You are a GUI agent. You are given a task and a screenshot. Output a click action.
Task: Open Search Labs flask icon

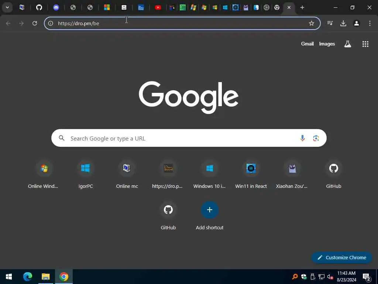[348, 44]
